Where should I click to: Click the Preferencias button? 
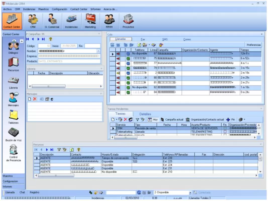point(254,45)
